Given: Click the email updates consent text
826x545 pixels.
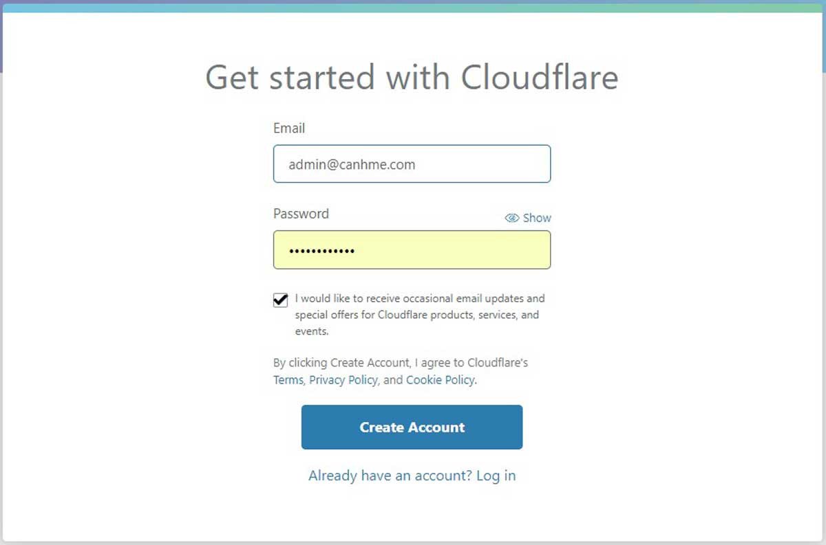Looking at the screenshot, I should [420, 315].
